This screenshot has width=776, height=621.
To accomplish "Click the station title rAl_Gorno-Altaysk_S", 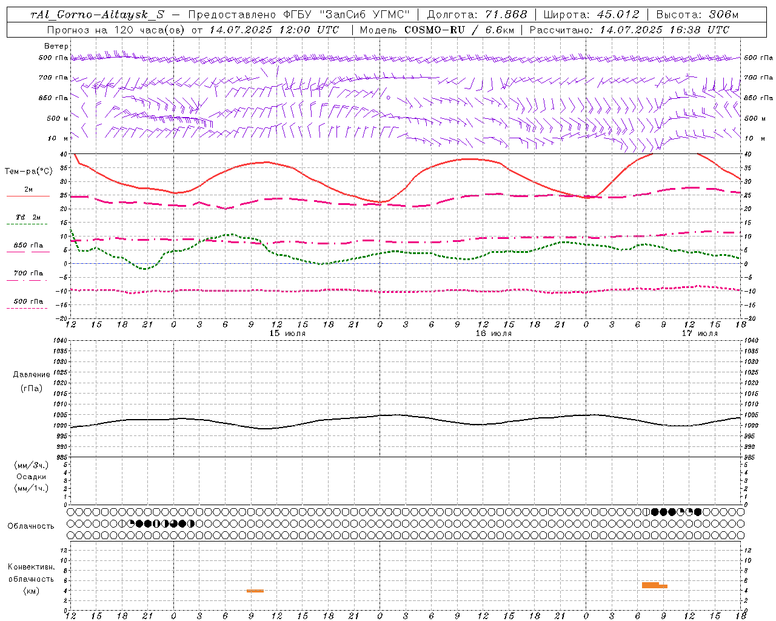I will [x=97, y=15].
